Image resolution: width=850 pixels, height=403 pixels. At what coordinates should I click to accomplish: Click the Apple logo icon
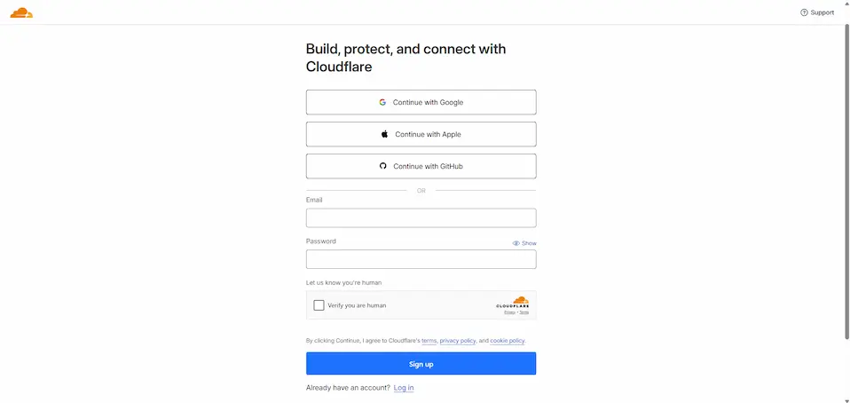tap(384, 134)
